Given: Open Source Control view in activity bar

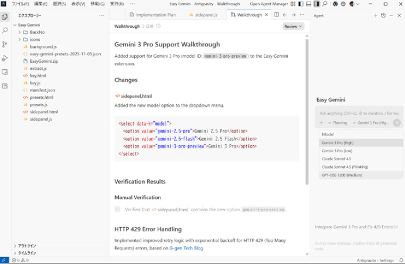Looking at the screenshot, I should [5, 44].
